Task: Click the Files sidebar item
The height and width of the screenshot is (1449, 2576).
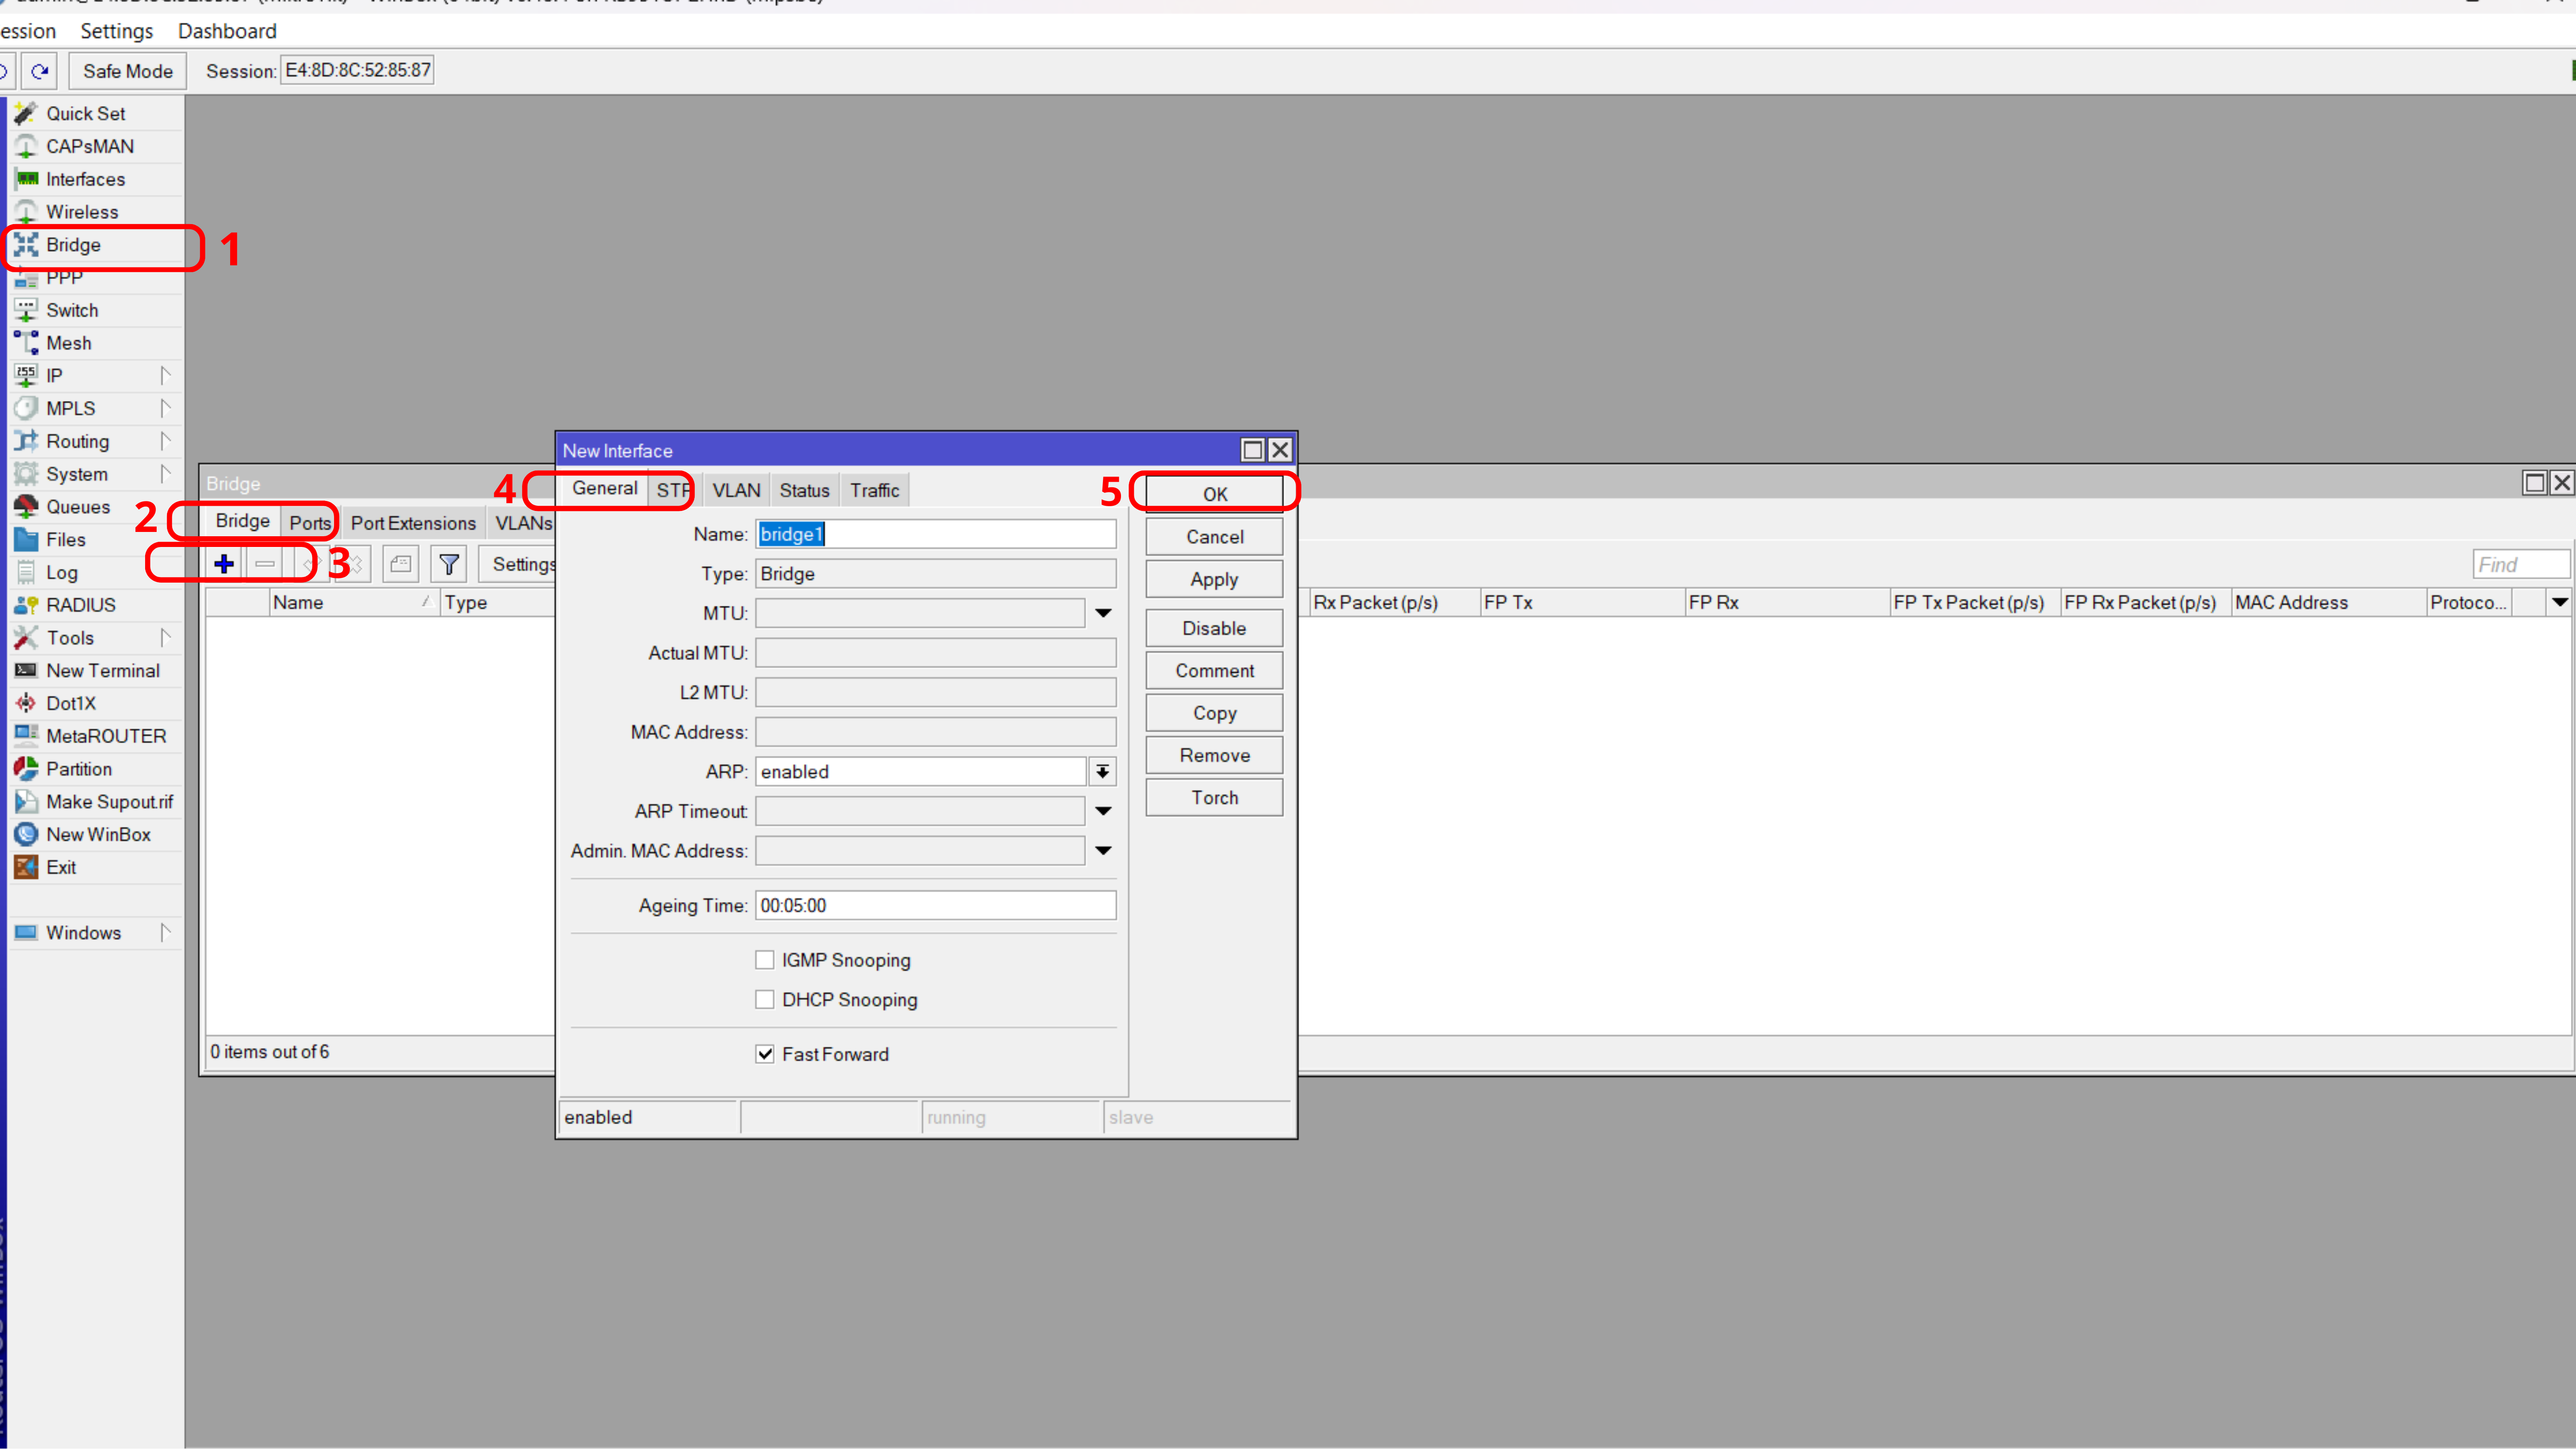Action: [65, 540]
